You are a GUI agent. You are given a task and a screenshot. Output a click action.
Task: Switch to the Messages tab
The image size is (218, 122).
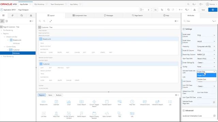108,16
